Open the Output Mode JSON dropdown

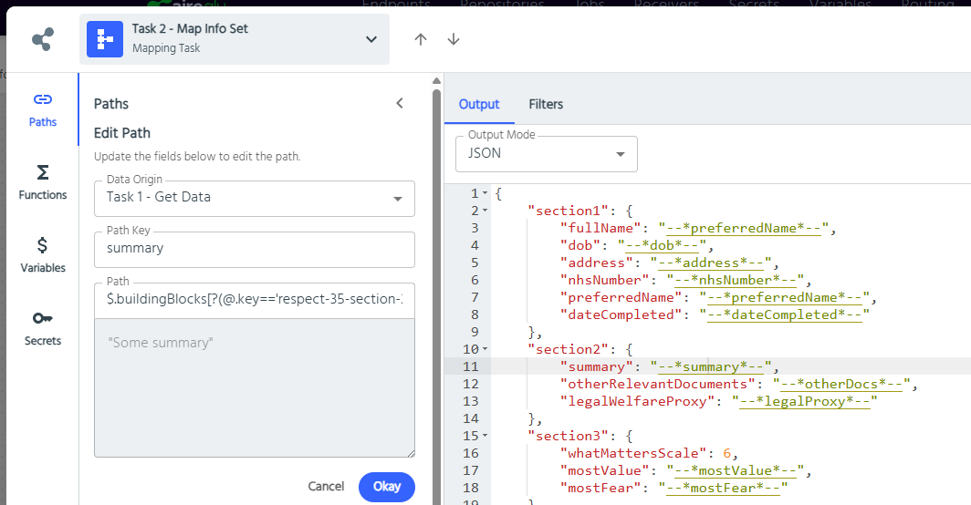pos(621,154)
